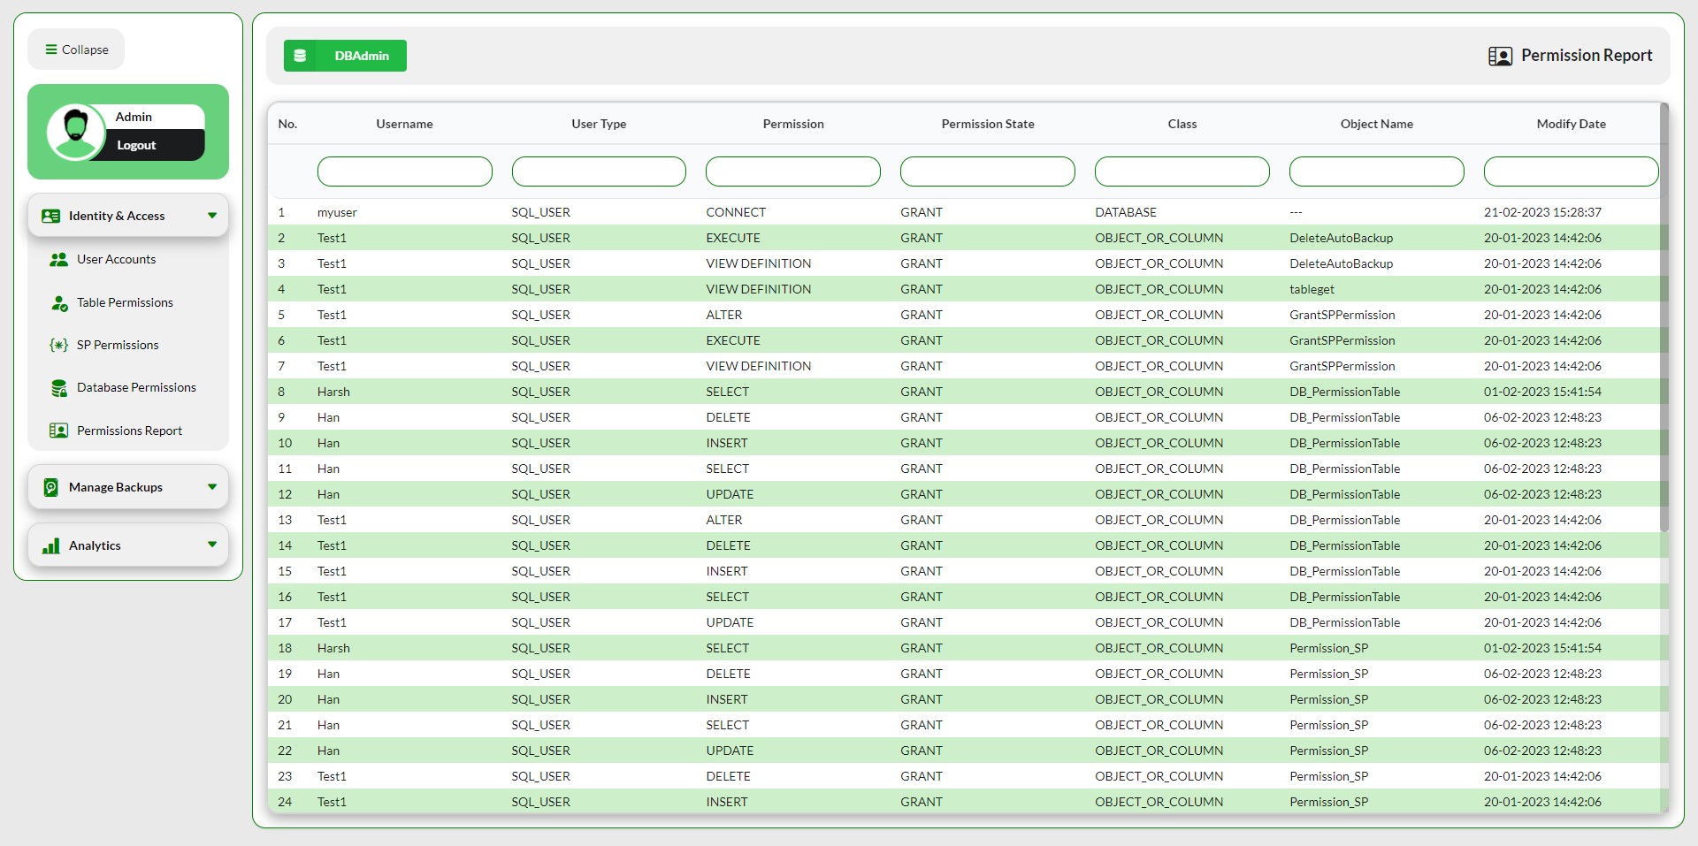Click 'DeleteAutoBackup' in row 2
1698x846 pixels.
pos(1341,238)
